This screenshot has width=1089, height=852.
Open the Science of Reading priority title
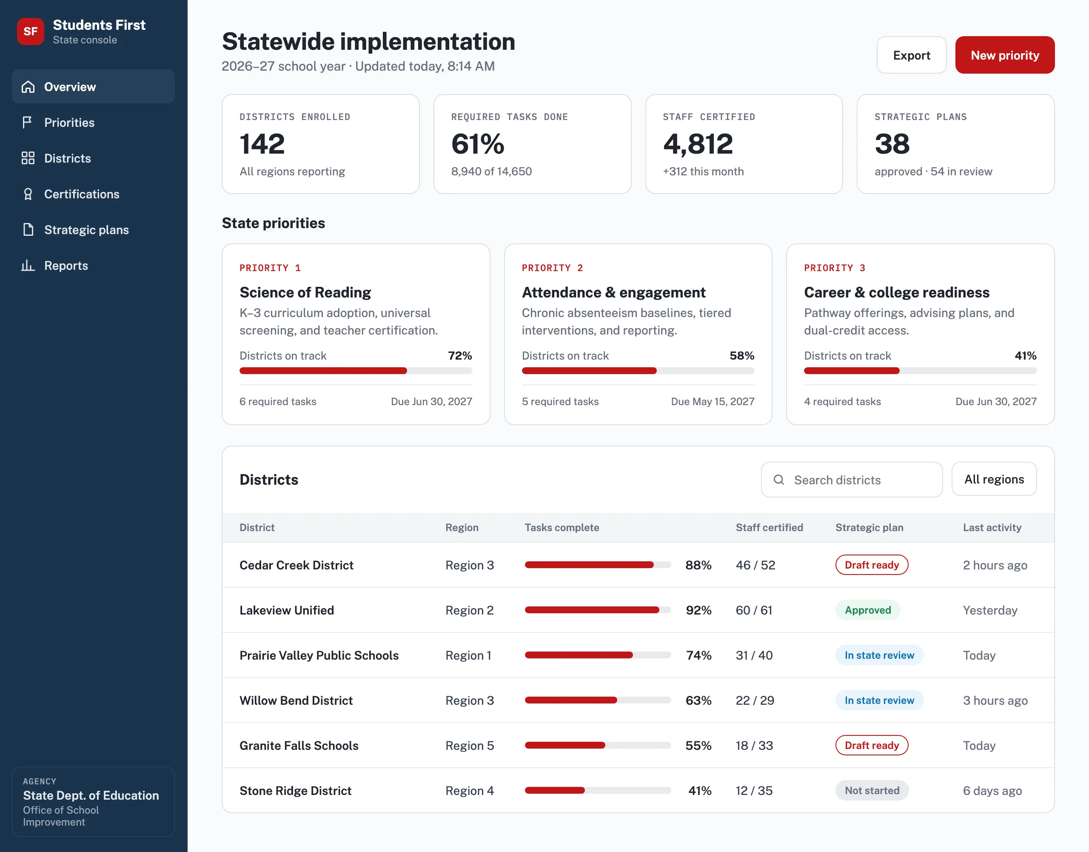305,292
